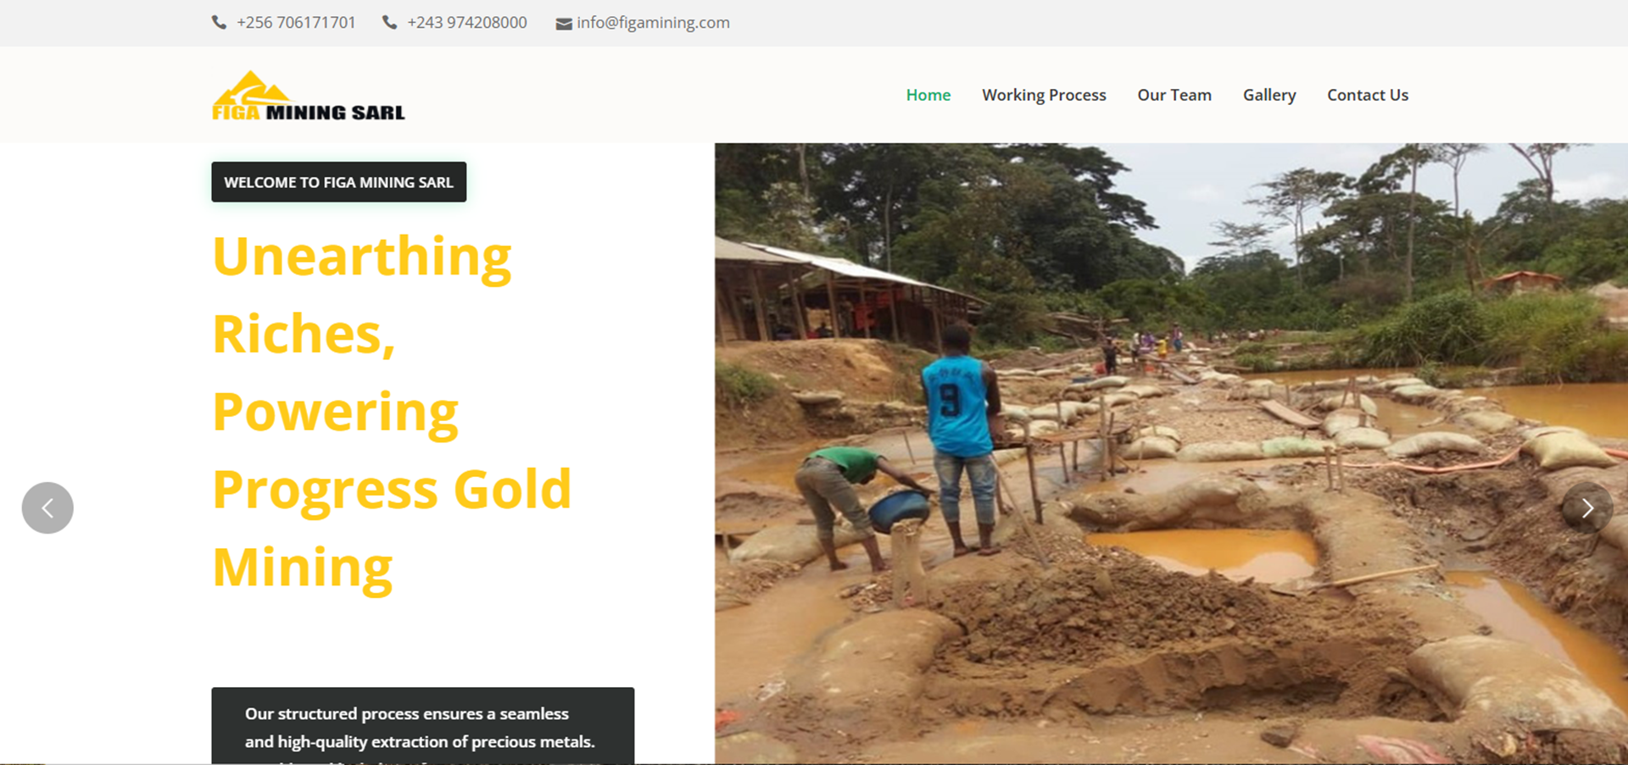Click the second phone handset icon
This screenshot has width=1628, height=765.
(x=389, y=23)
